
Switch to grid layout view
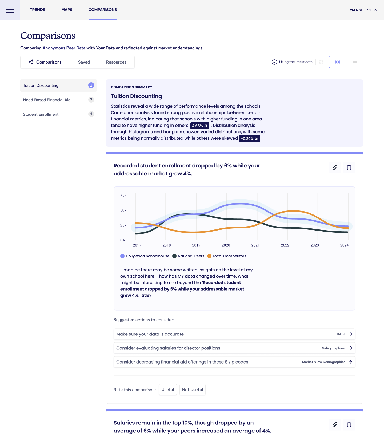tap(338, 62)
